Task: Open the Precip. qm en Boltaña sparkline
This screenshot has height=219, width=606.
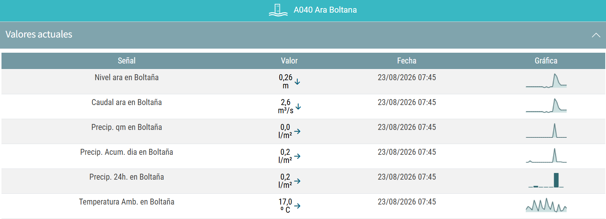Action: (x=546, y=130)
